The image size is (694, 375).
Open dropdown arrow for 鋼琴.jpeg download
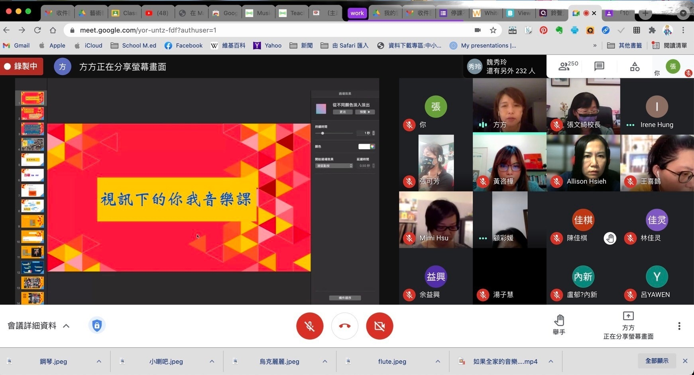pyautogui.click(x=99, y=361)
